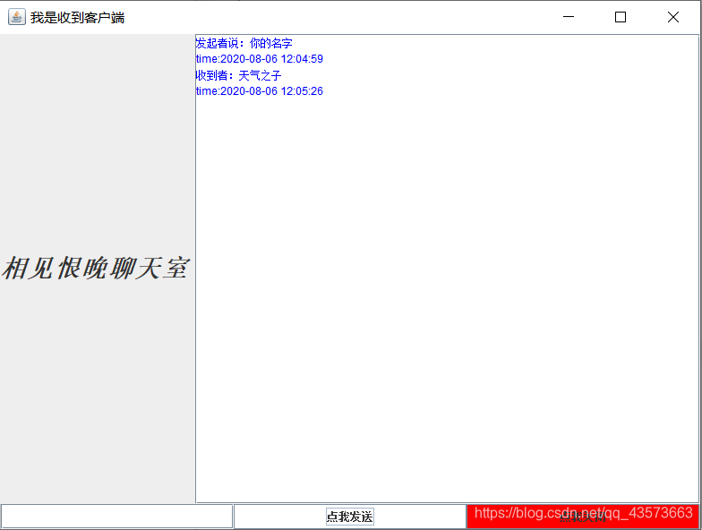The width and height of the screenshot is (702, 530).
Task: Focus the message input field at bottom left
Action: 116,517
